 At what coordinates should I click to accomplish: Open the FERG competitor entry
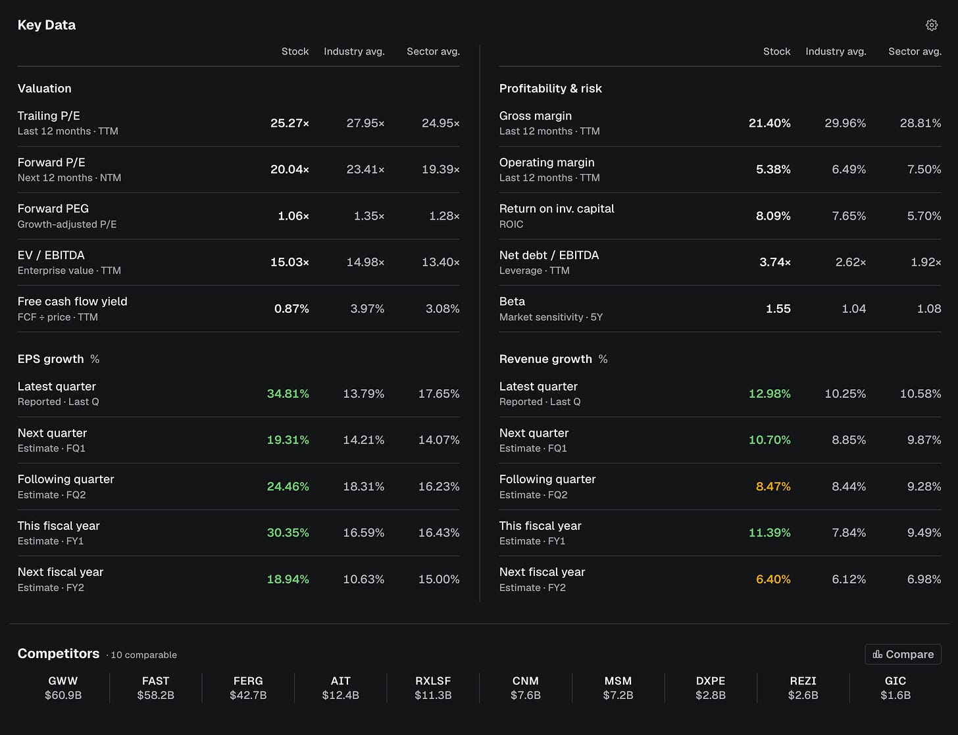pos(248,688)
